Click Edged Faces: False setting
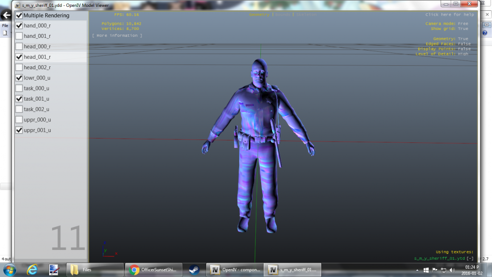Viewport: 492px width, 277px height. click(x=448, y=44)
